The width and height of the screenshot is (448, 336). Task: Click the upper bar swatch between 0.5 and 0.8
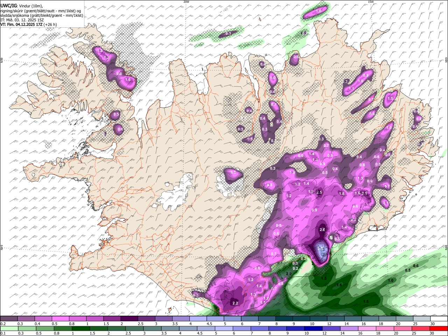tap(61, 318)
